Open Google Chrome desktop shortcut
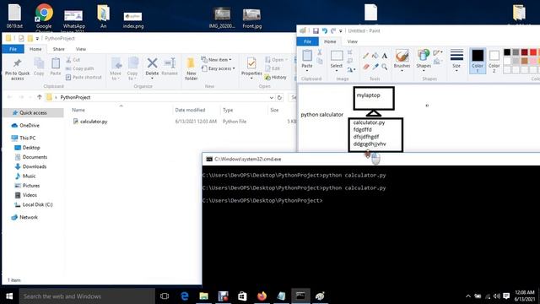 click(x=44, y=17)
